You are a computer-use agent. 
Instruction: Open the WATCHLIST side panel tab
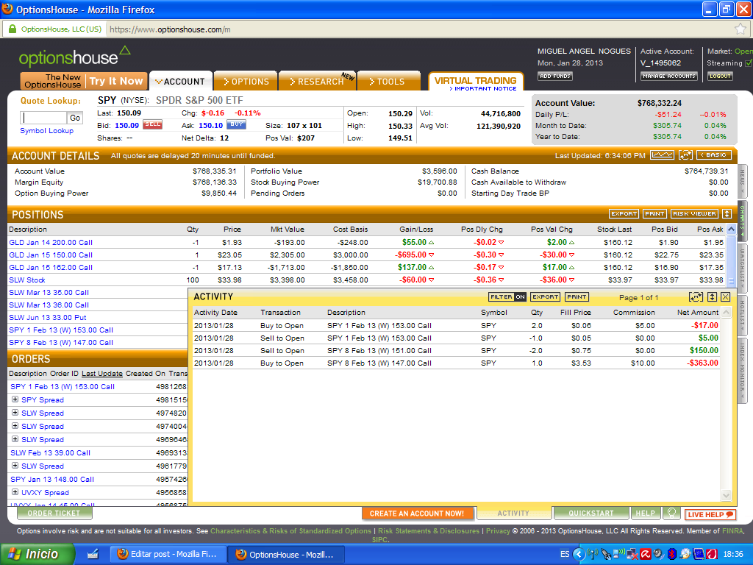[x=742, y=266]
